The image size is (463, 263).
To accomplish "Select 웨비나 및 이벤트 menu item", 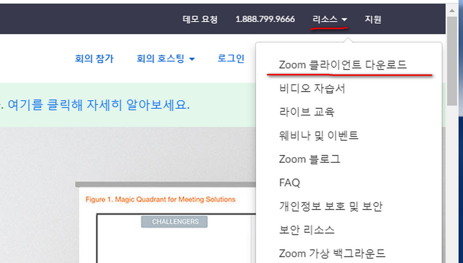I will click(x=318, y=136).
